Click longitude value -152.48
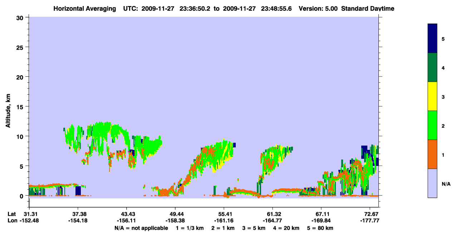 29,221
